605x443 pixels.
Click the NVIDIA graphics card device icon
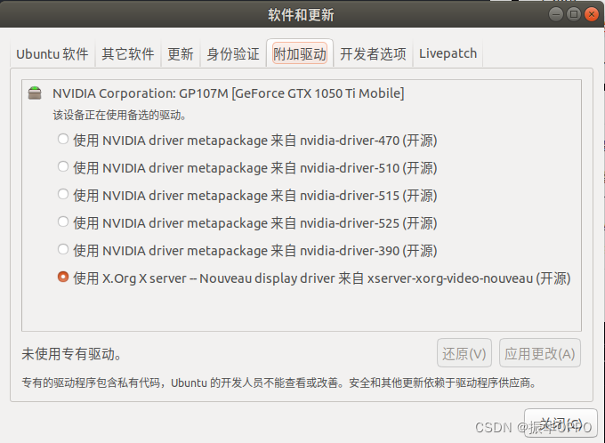coord(35,93)
